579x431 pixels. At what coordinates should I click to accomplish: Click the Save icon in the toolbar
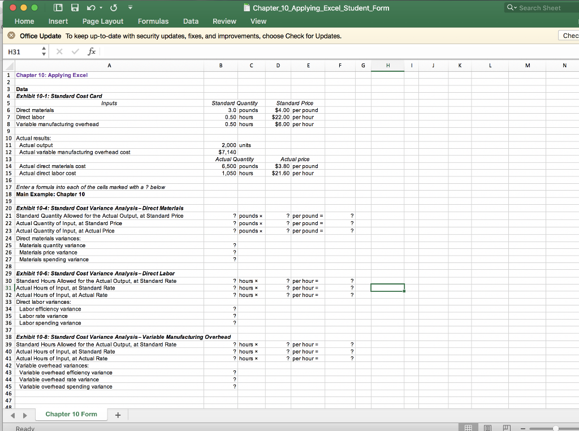(75, 8)
